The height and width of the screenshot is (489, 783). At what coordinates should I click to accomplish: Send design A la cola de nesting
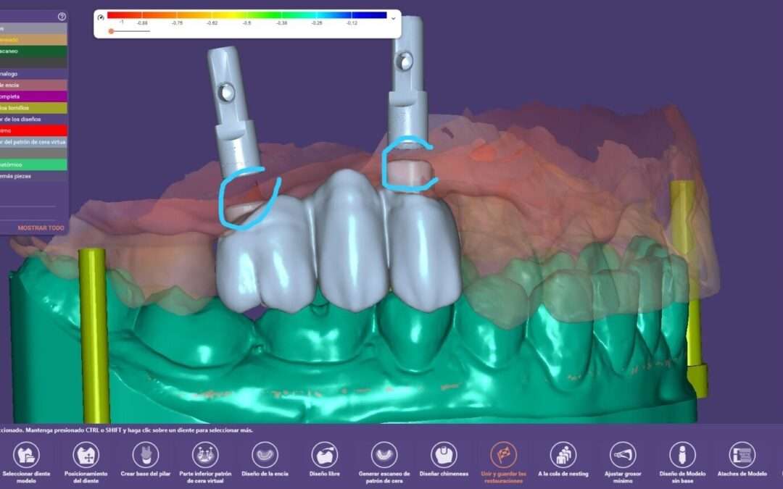click(563, 459)
